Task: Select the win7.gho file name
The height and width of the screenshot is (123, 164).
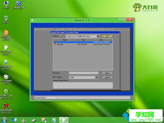Action: [x=60, y=44]
